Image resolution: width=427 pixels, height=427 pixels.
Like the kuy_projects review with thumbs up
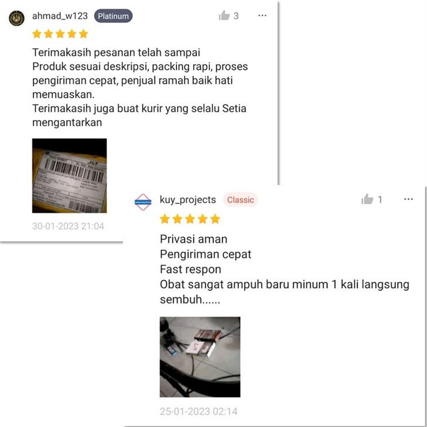367,199
